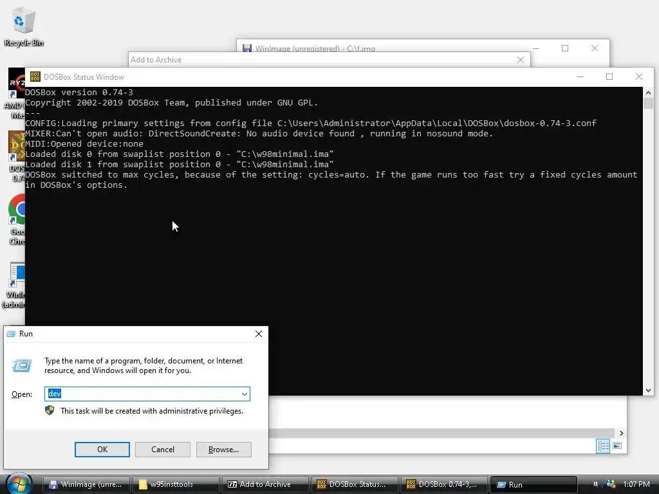Click the 'Loaded disk 1 from swaplist' line
Viewport: 659px width, 494px height.
[180, 164]
